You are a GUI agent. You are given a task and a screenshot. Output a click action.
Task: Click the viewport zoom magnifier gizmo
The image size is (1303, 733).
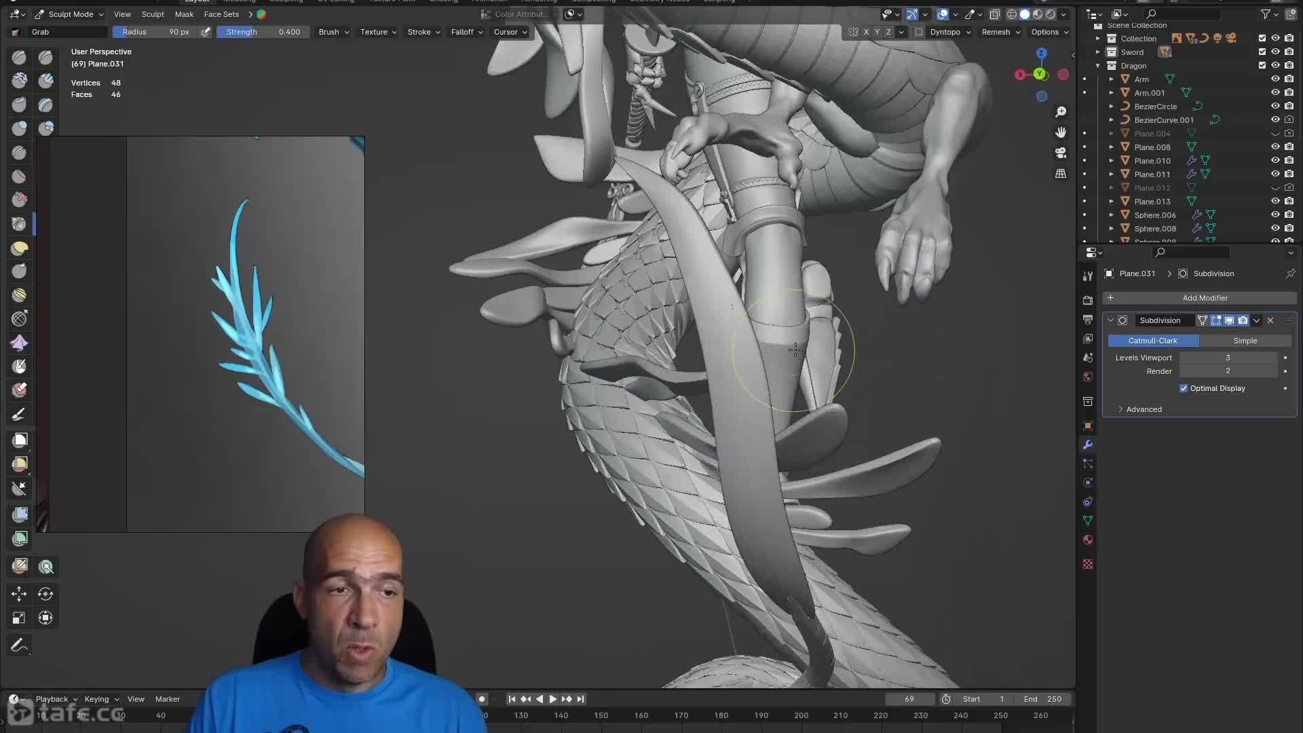pyautogui.click(x=1061, y=111)
